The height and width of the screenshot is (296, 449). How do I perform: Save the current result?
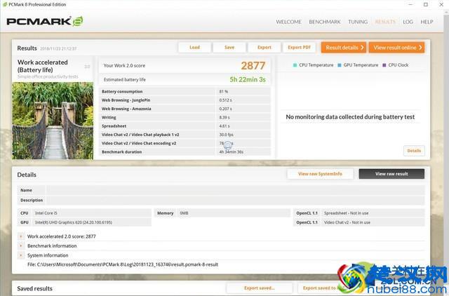(x=229, y=48)
